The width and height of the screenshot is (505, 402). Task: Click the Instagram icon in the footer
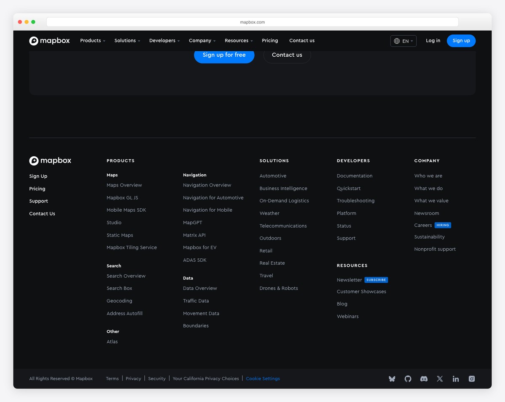[x=471, y=378]
